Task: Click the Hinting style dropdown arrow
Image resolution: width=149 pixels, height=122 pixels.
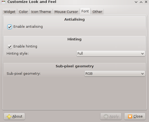Action: click(x=142, y=54)
